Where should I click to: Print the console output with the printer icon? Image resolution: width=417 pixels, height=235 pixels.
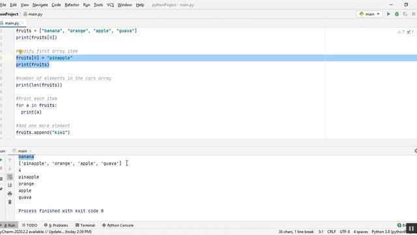pos(10,193)
